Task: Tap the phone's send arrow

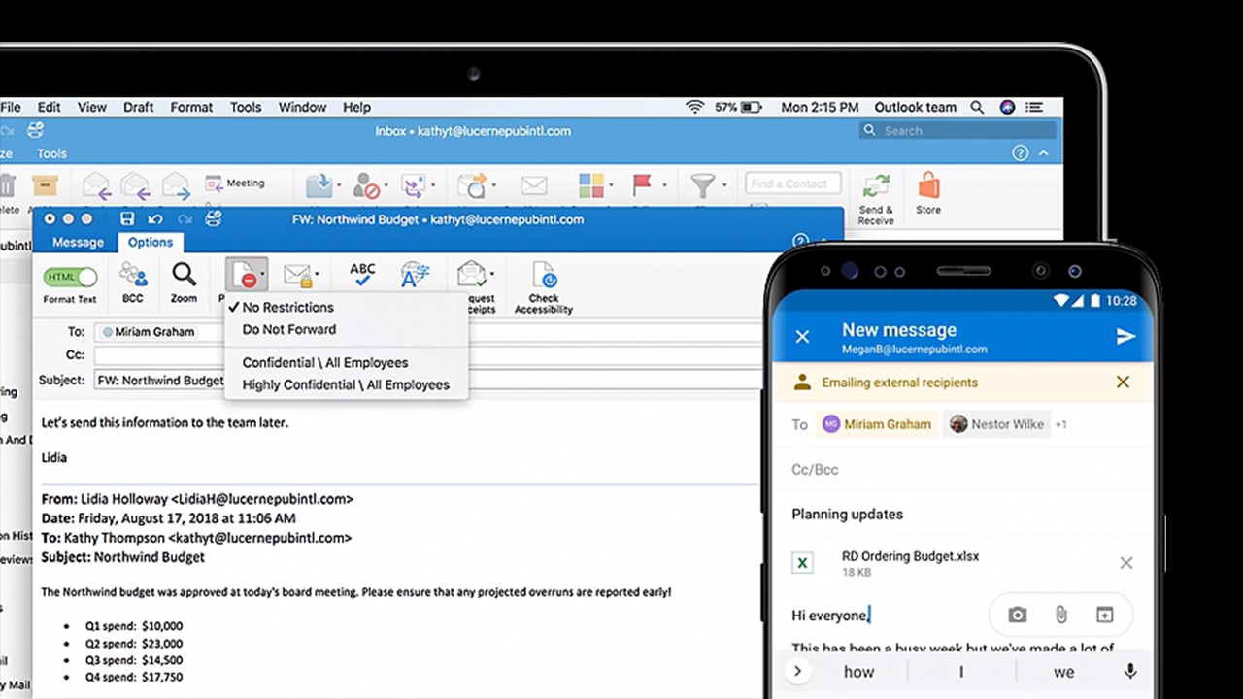Action: 1125,336
